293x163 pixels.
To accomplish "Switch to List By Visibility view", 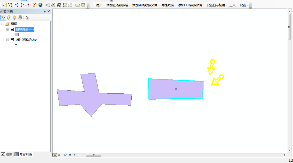I will pyautogui.click(x=14, y=18).
